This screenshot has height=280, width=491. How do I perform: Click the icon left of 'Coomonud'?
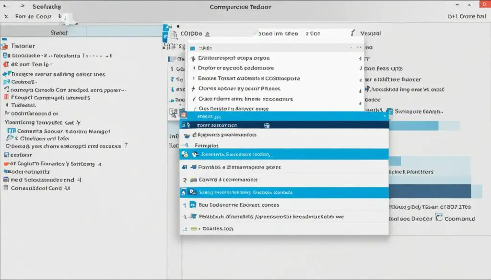pos(439,217)
